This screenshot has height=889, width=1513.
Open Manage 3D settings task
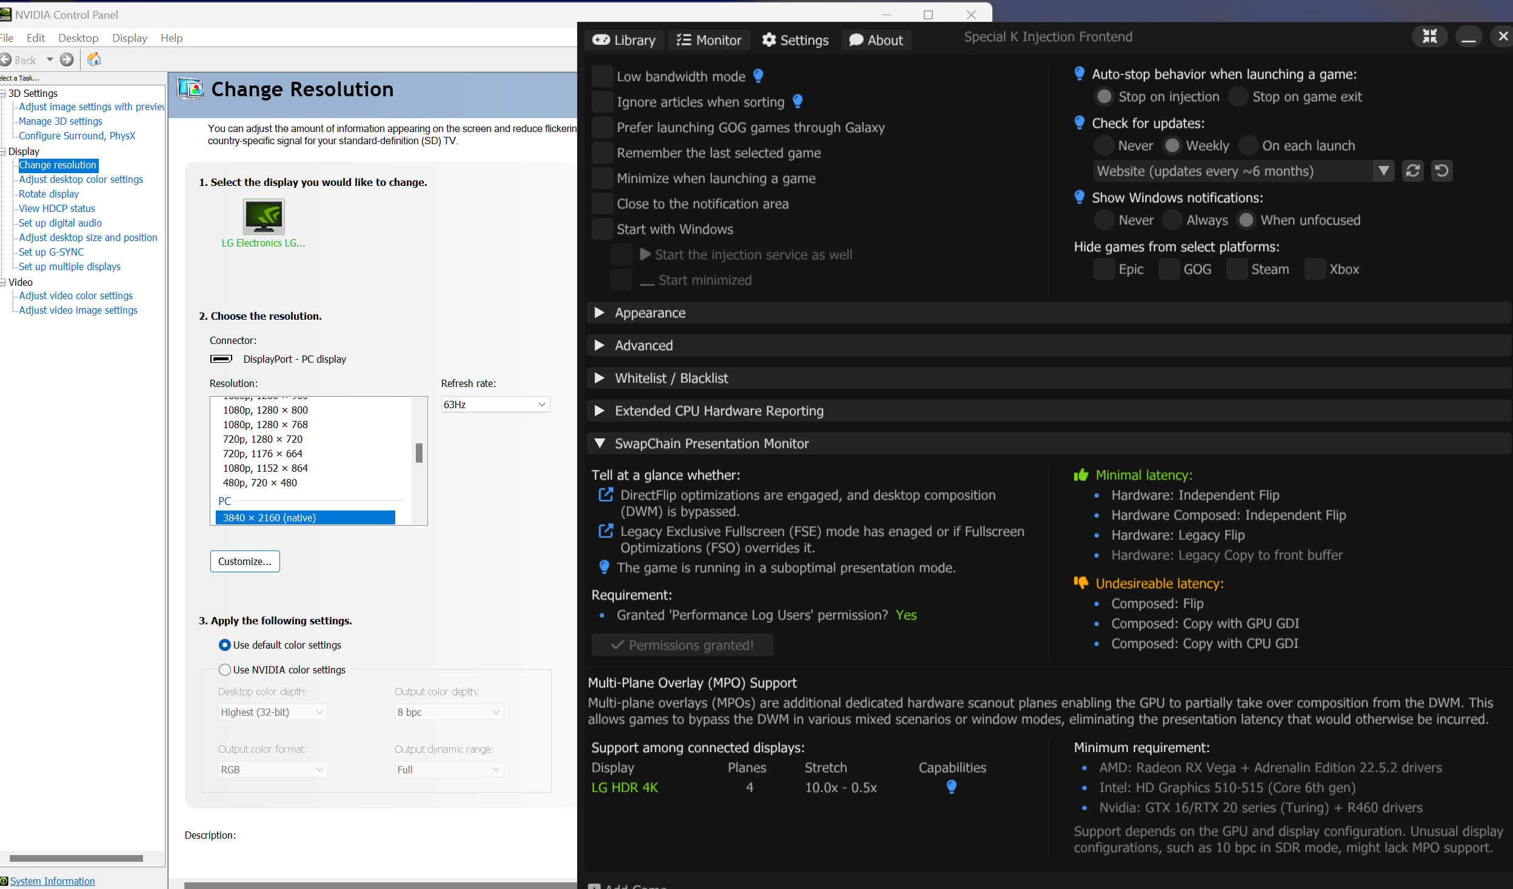61,121
